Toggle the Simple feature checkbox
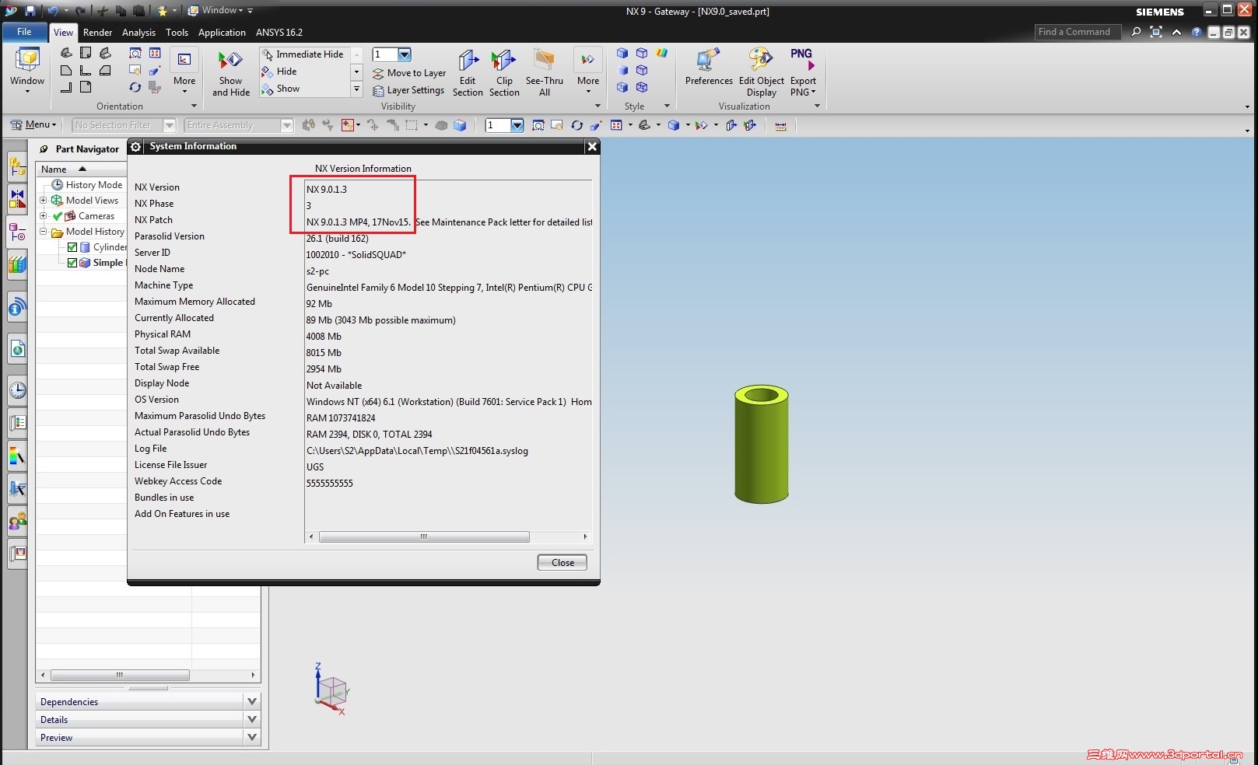The image size is (1258, 765). 72,263
